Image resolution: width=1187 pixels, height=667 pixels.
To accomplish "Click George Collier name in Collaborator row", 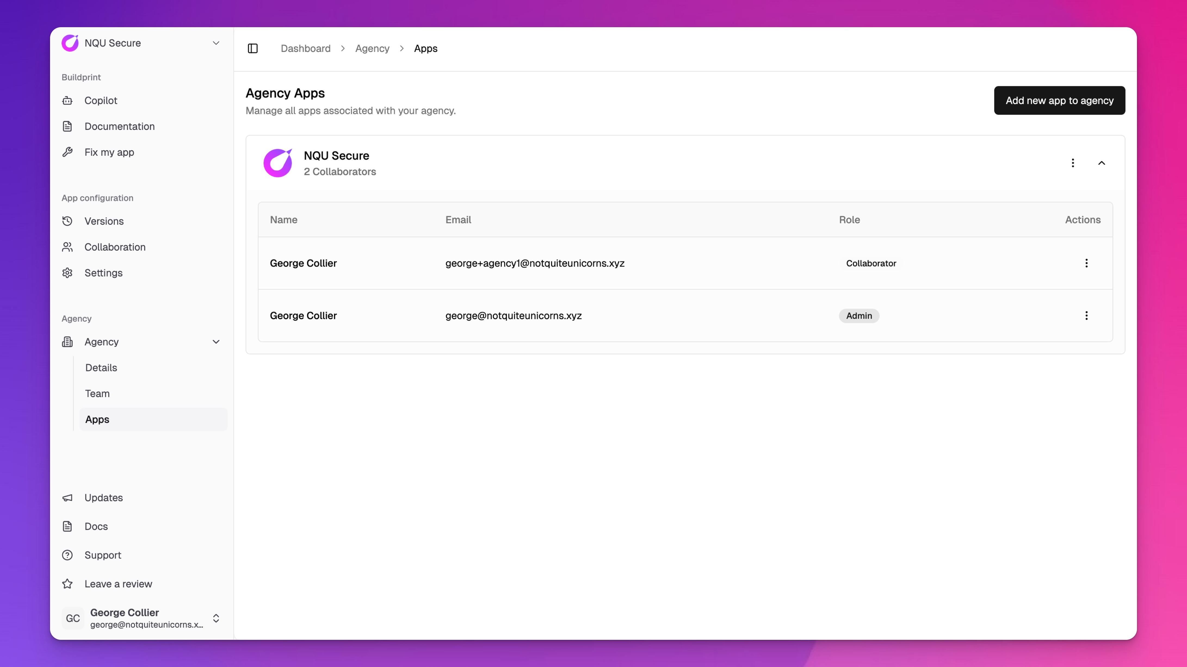I will pos(303,263).
